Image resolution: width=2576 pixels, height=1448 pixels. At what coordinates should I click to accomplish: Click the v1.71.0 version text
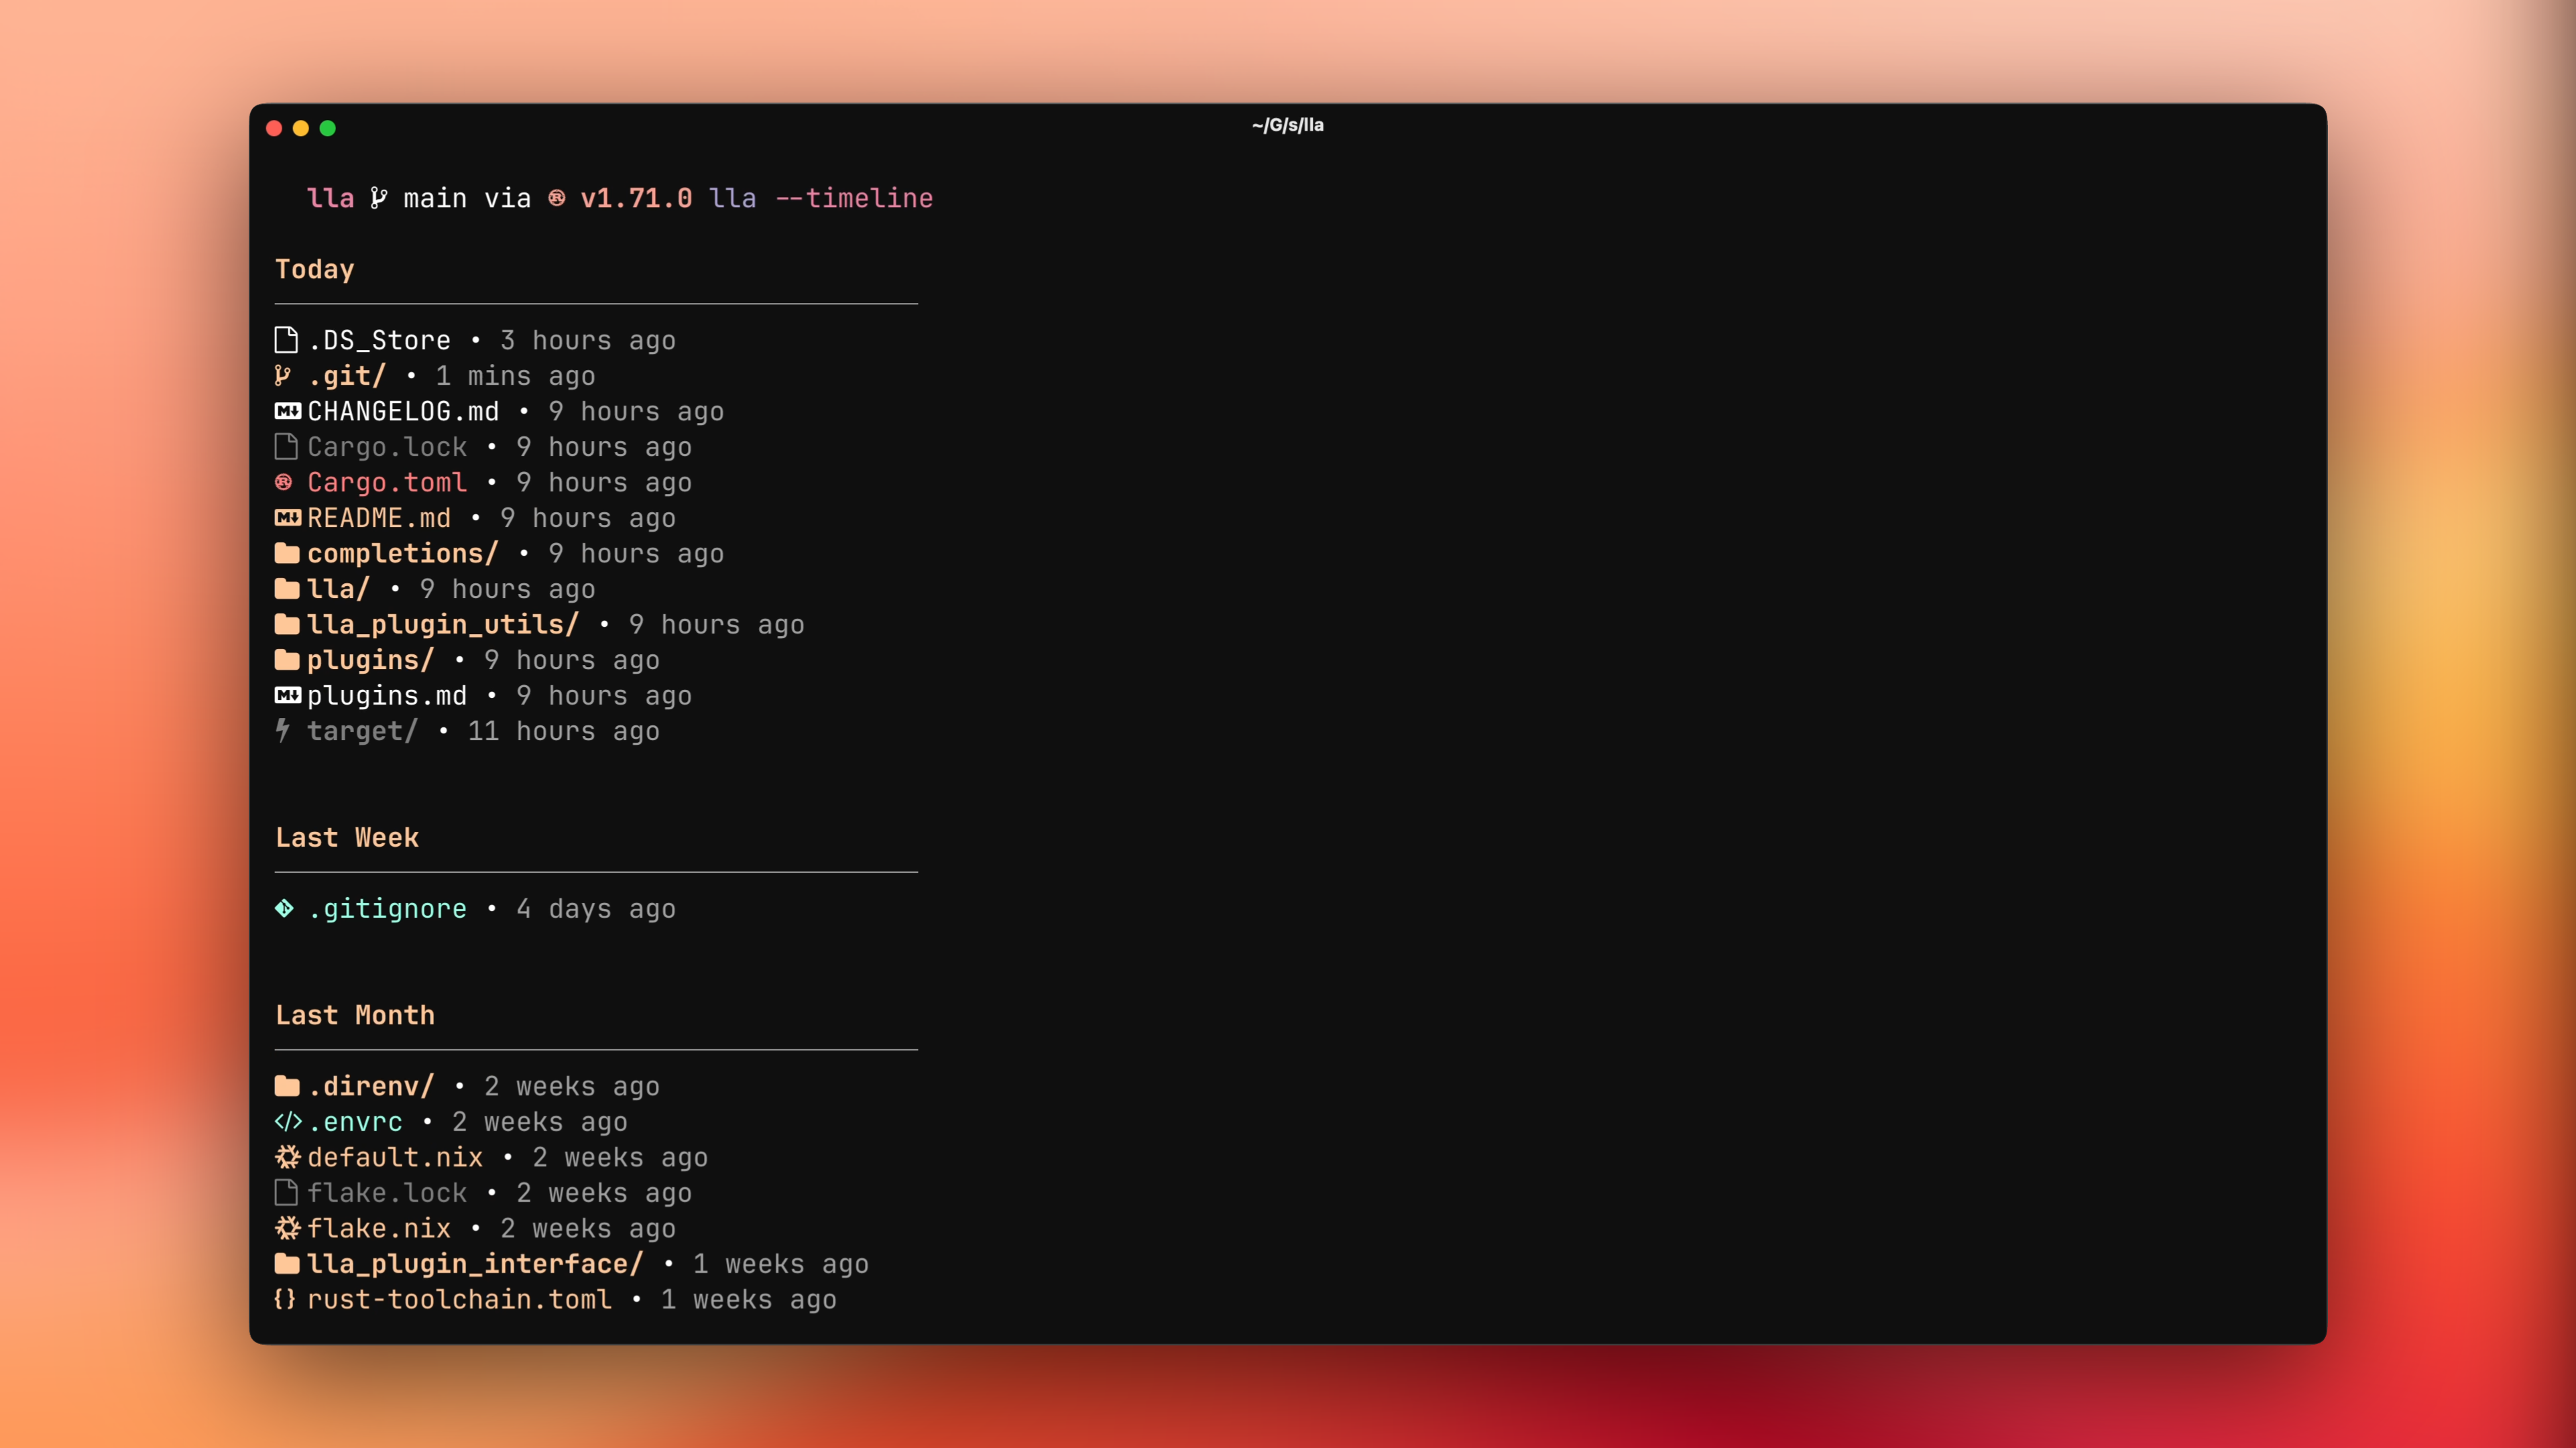click(636, 198)
